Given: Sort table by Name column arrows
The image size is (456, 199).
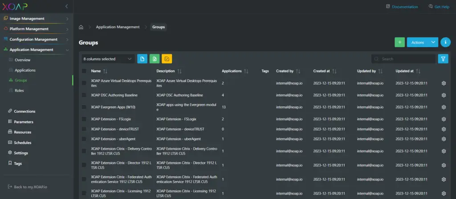Looking at the screenshot, I should pyautogui.click(x=105, y=71).
